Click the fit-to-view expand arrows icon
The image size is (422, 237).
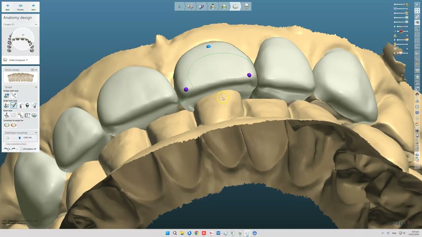(x=417, y=11)
